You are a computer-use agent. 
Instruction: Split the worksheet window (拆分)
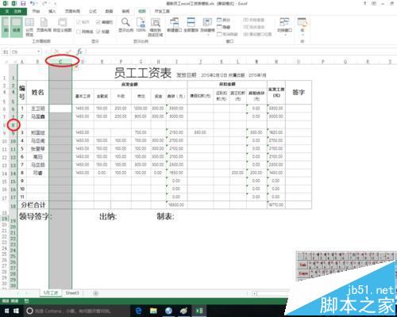click(x=224, y=20)
